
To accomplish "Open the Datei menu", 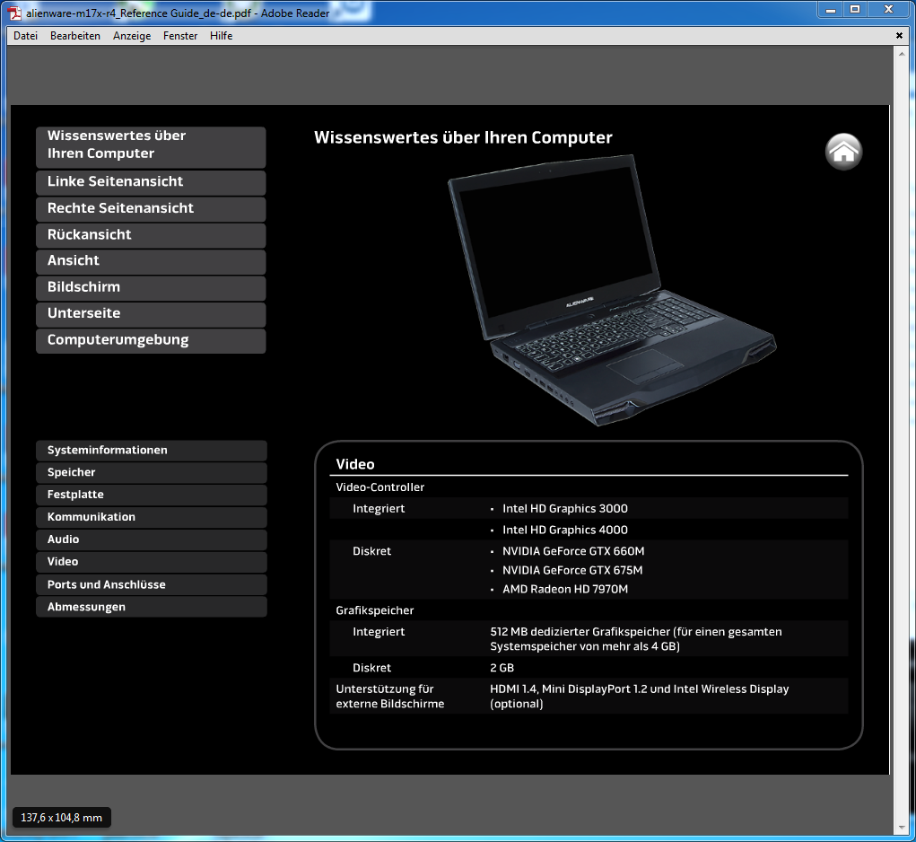I will [x=26, y=36].
